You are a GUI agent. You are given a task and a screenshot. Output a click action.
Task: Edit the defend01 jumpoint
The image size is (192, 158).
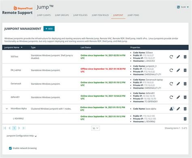tap(178, 97)
